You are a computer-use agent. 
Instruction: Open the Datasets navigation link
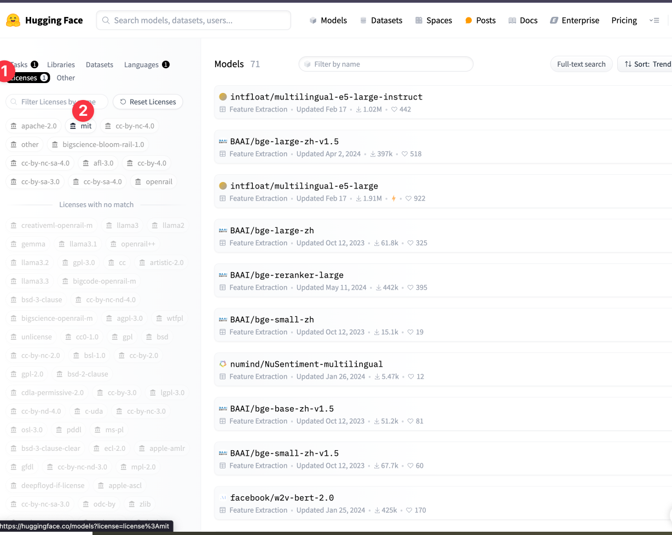[381, 20]
